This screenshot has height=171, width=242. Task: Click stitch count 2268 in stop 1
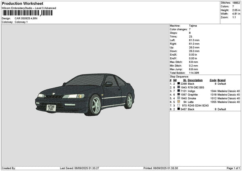184,84
